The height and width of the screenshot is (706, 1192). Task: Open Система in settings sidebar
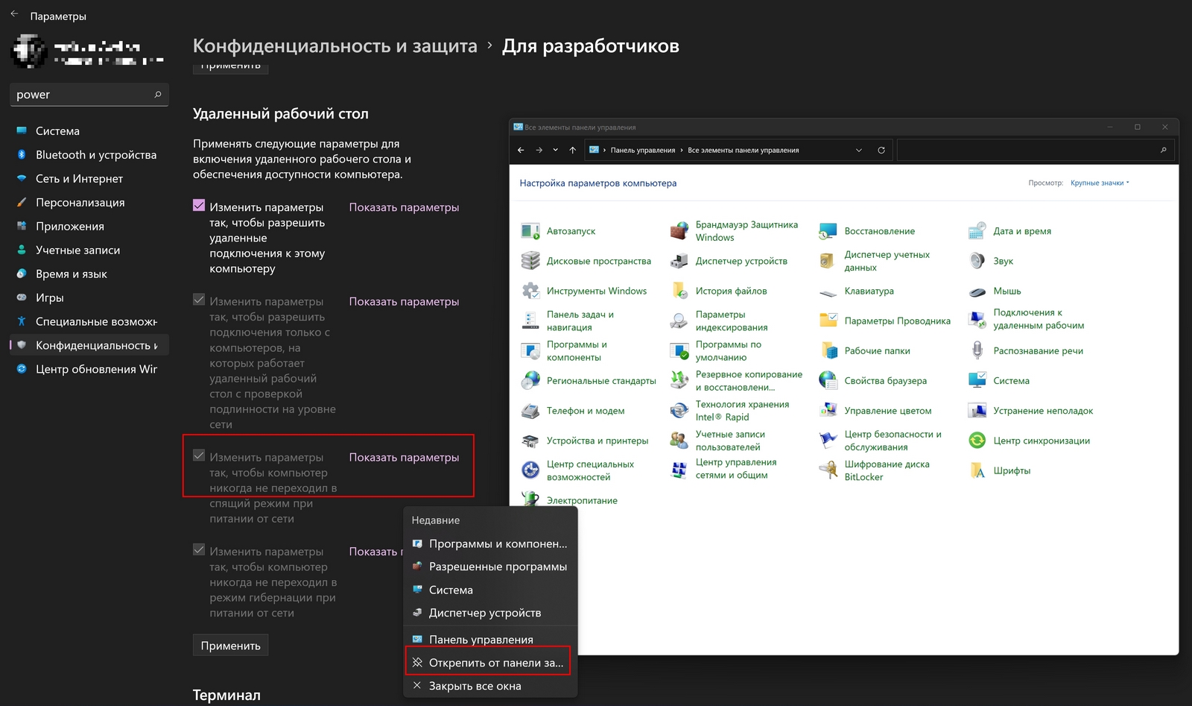tap(89, 131)
